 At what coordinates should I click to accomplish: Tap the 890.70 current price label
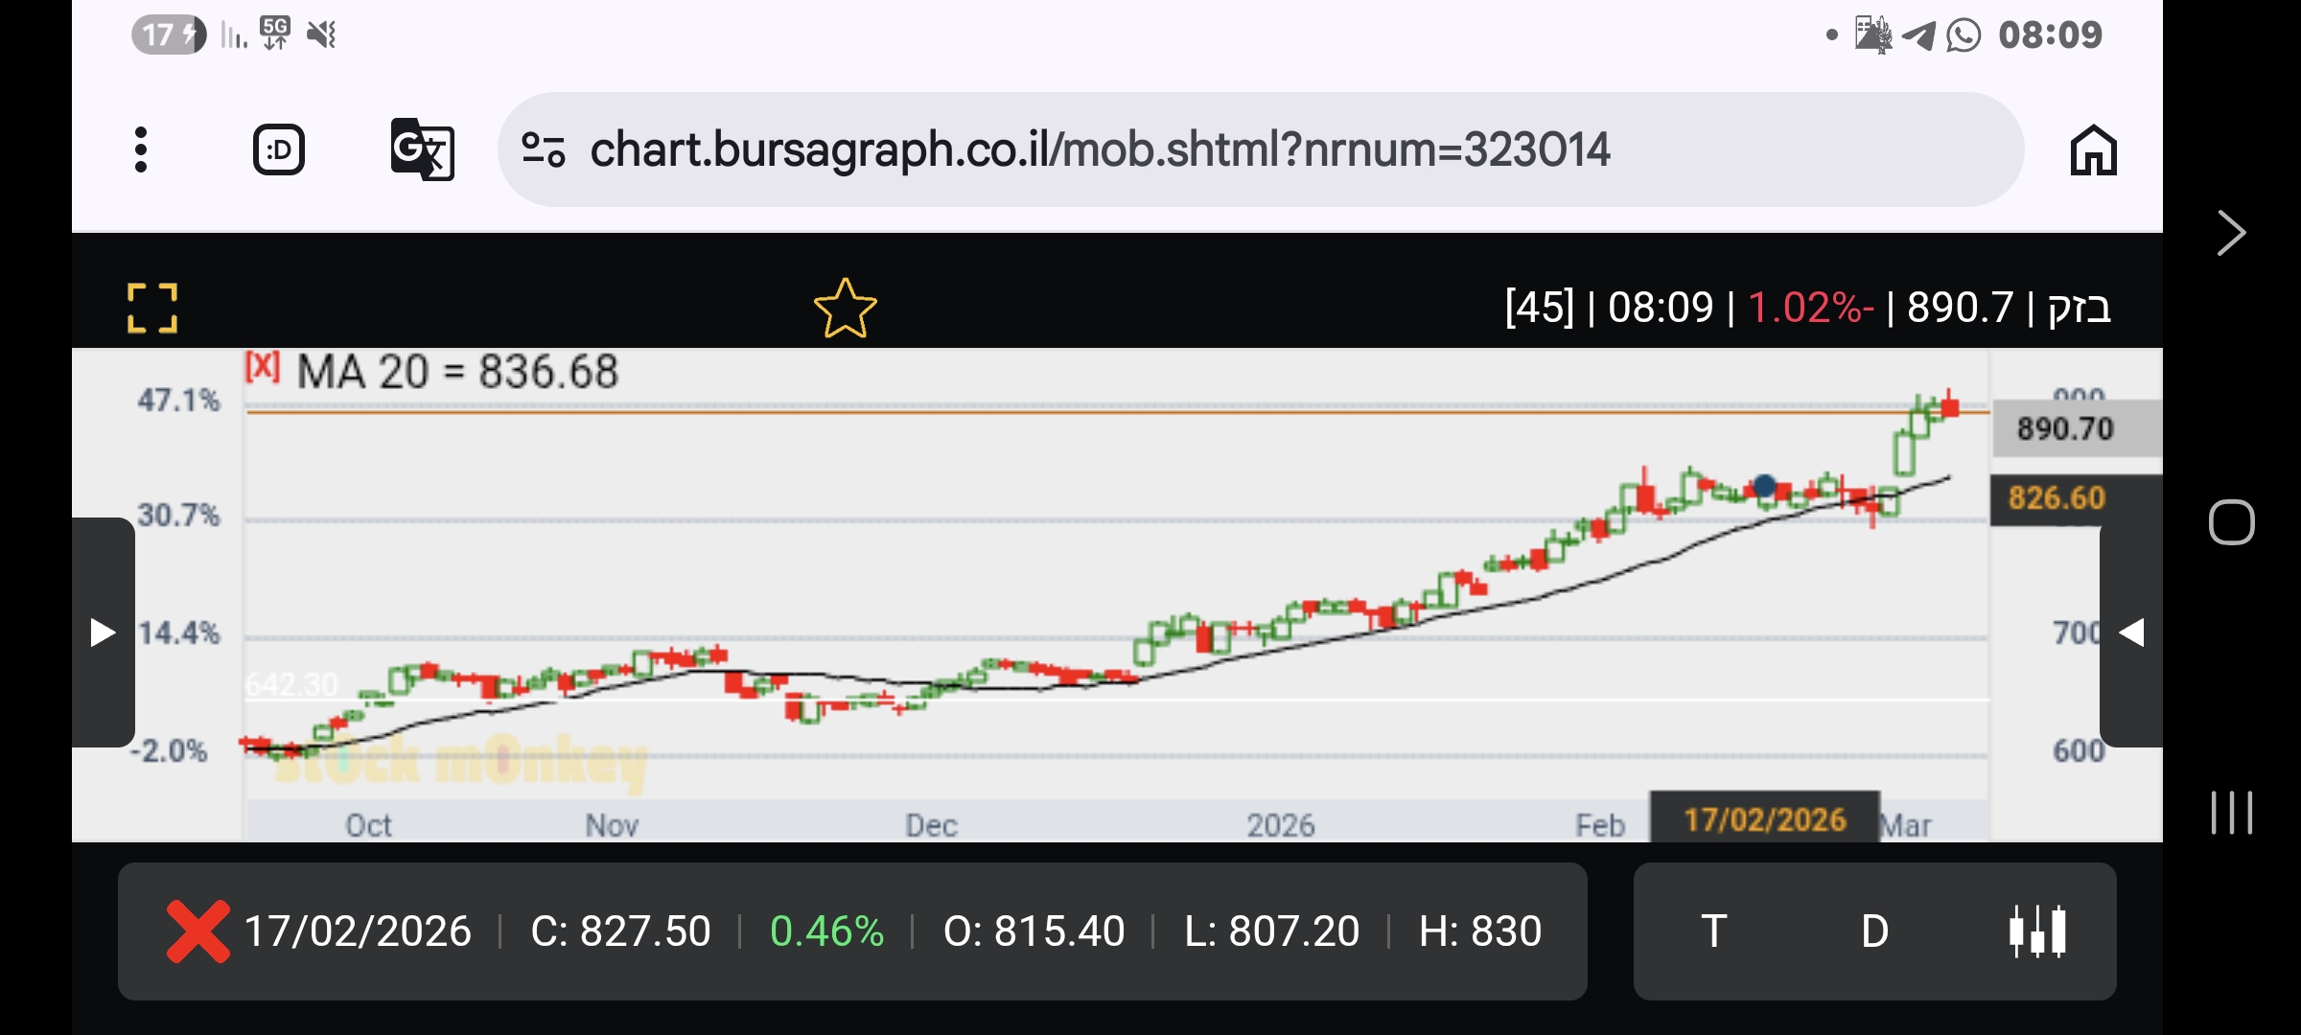pyautogui.click(x=2065, y=428)
